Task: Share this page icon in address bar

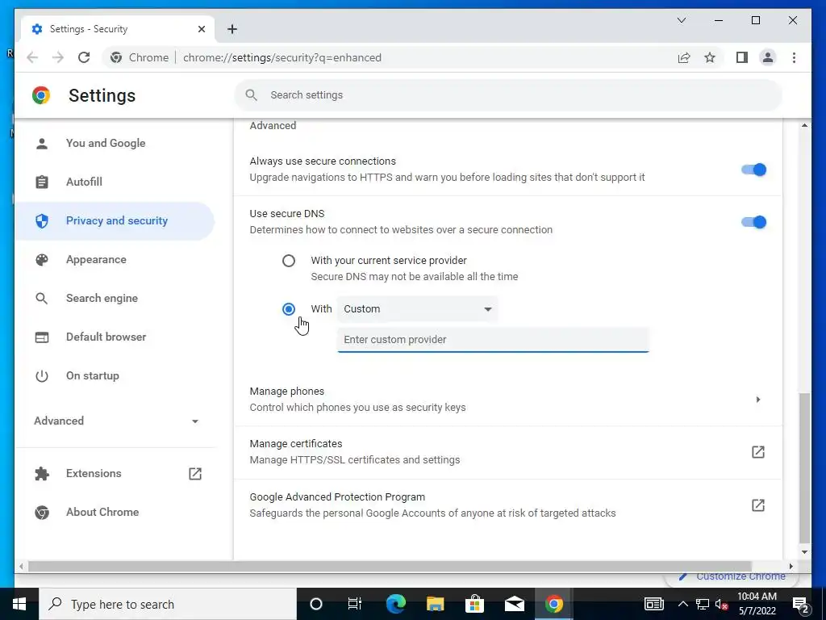Action: pyautogui.click(x=684, y=57)
